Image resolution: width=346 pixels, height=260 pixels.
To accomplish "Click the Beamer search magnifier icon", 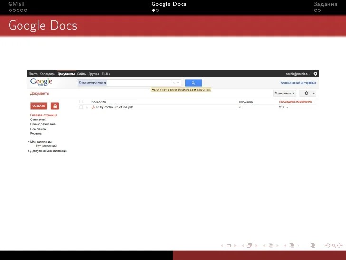I will point(334,246).
